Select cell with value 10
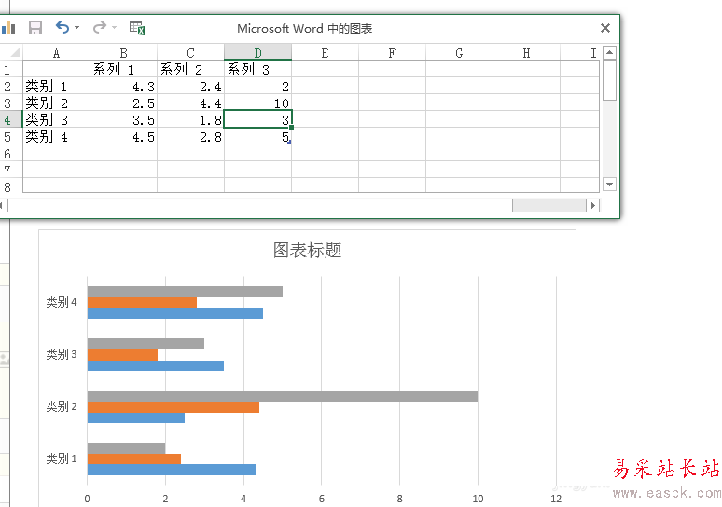Image resolution: width=722 pixels, height=507 pixels. (257, 103)
